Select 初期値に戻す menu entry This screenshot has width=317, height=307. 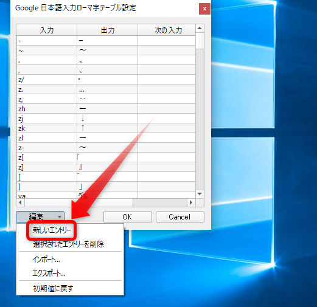(53, 288)
